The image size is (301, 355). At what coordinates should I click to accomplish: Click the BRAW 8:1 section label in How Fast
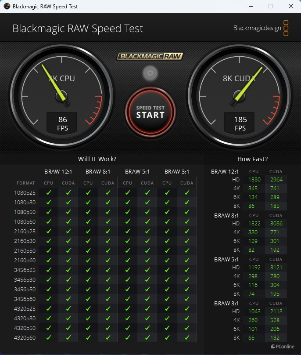(226, 216)
